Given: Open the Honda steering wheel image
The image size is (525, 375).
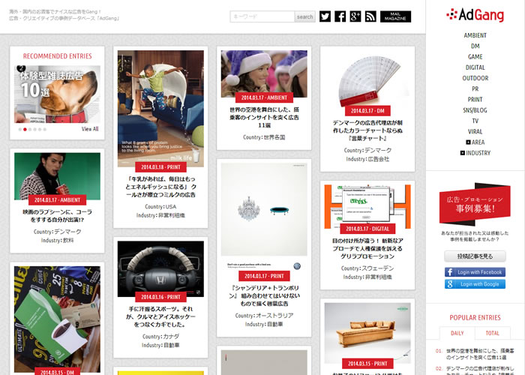Looking at the screenshot, I should 160,267.
